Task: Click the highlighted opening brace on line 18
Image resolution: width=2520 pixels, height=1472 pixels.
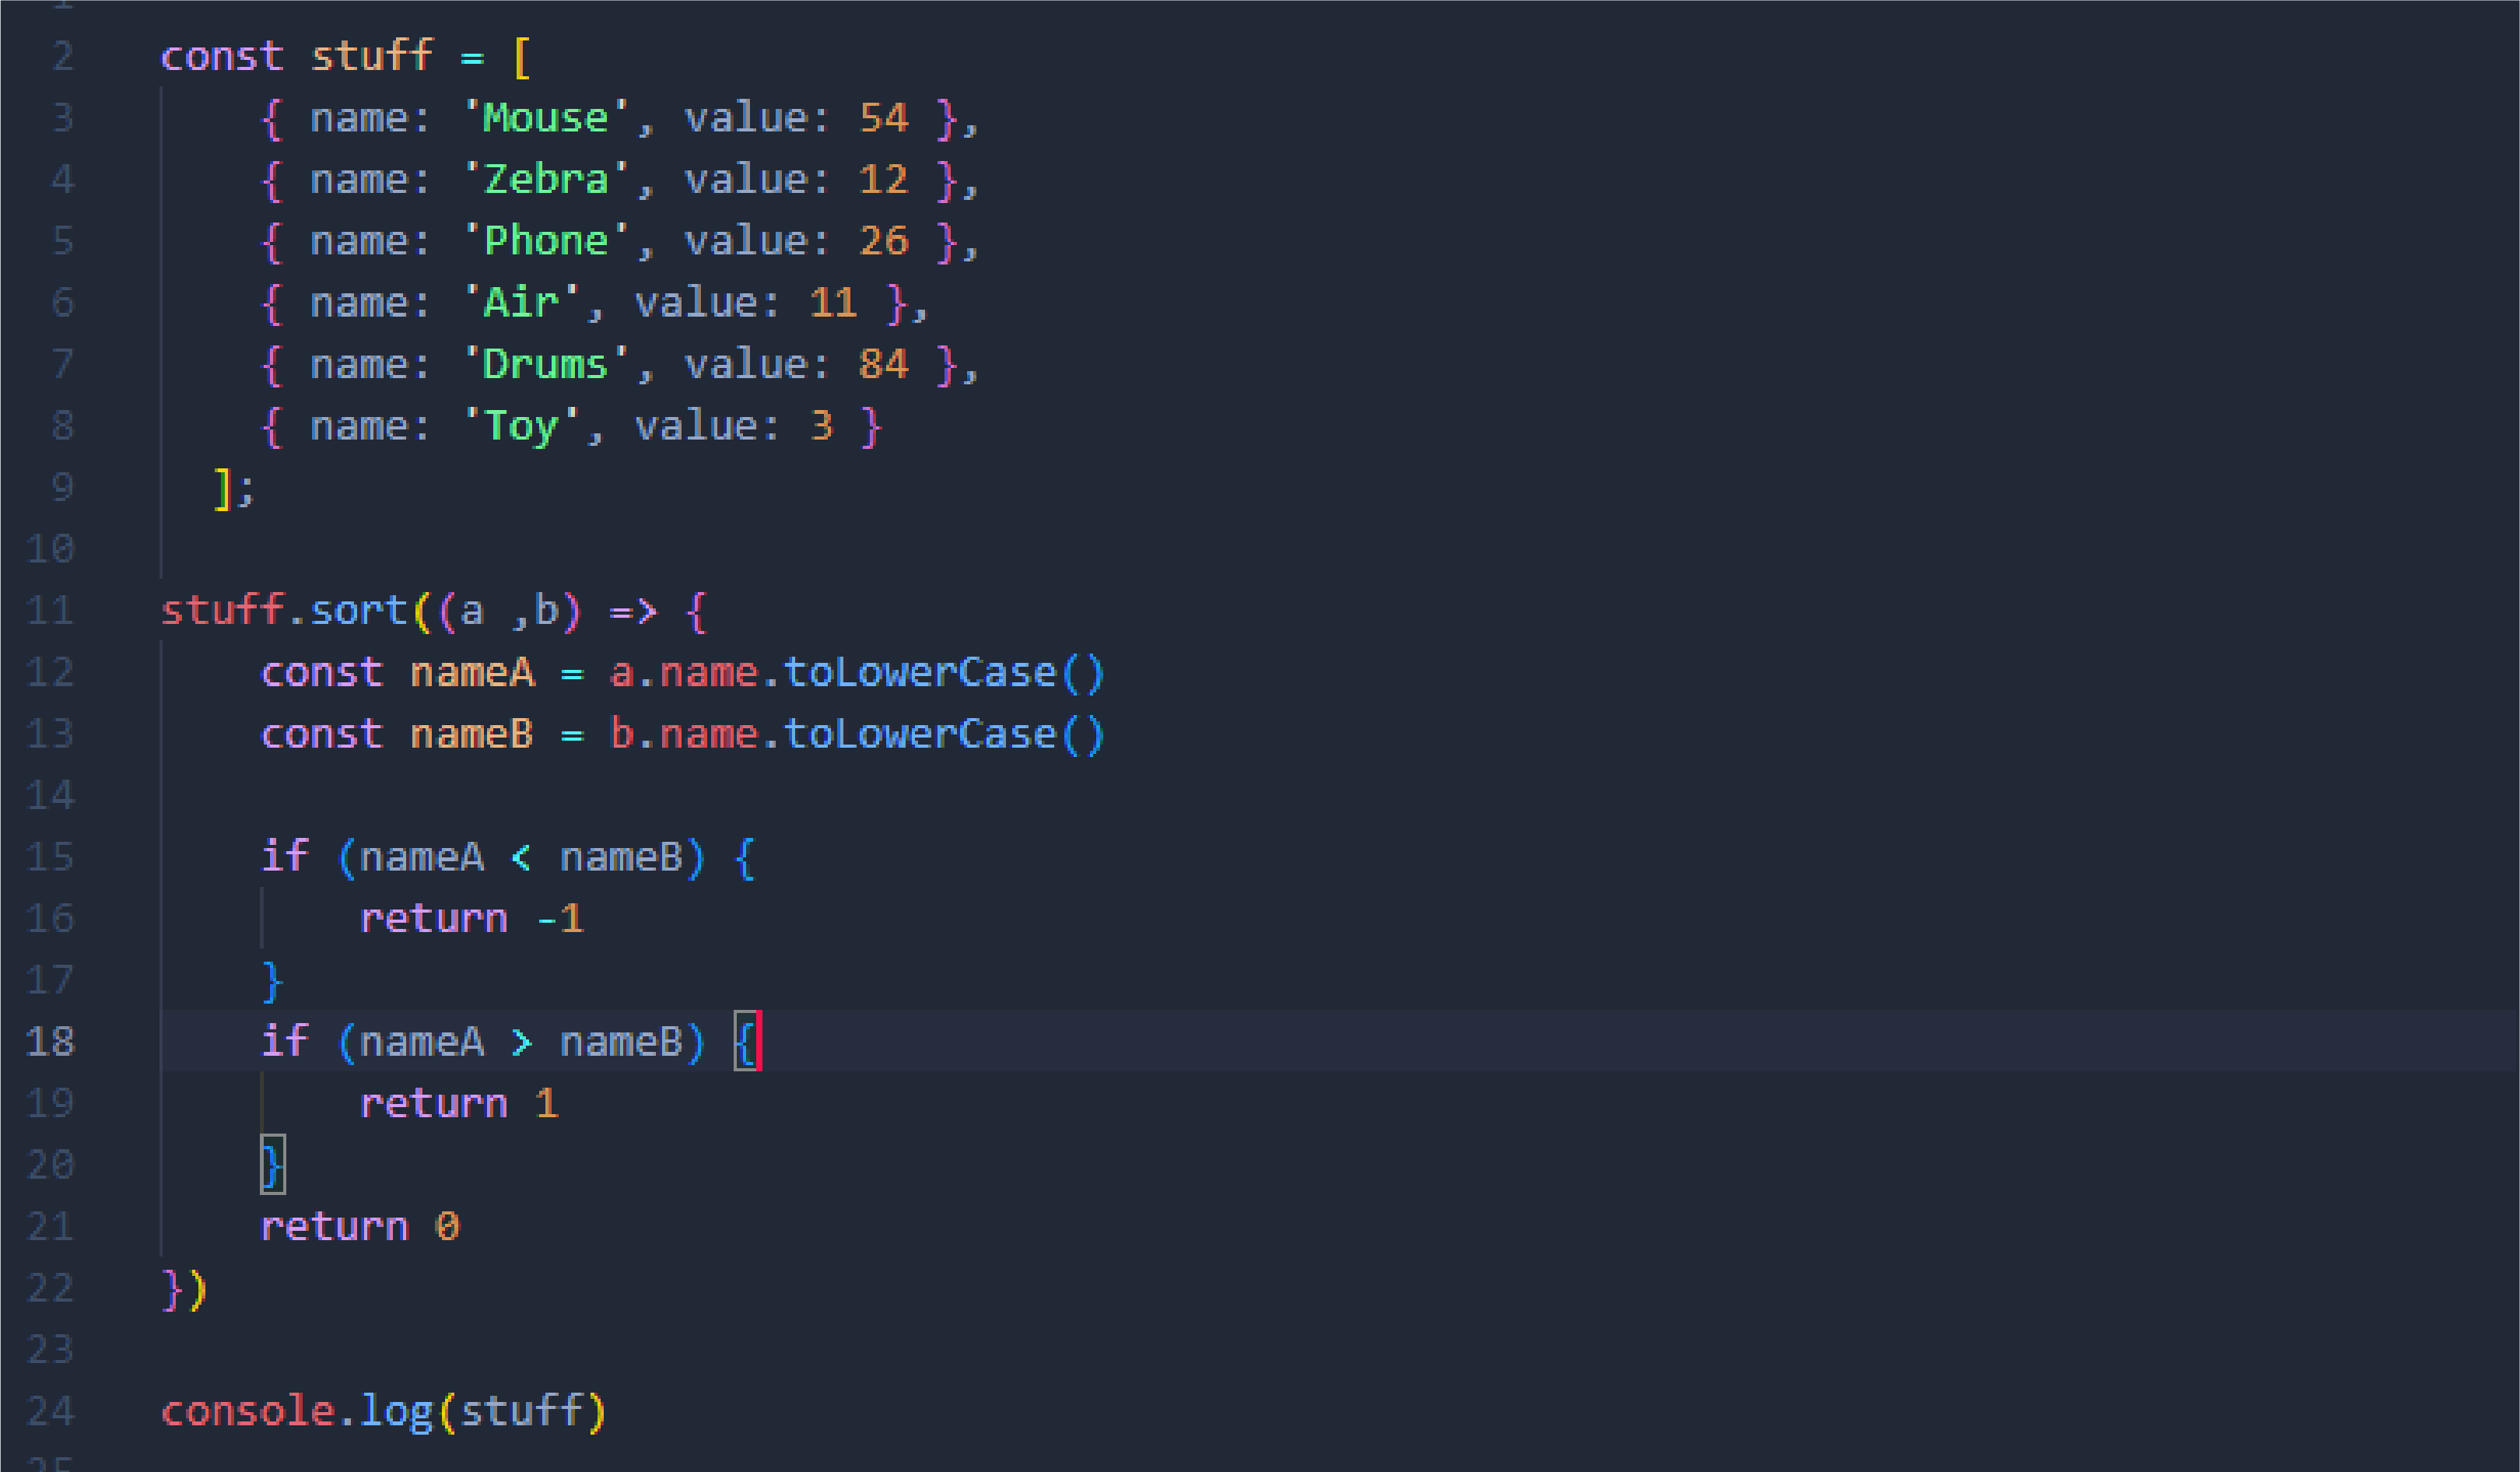Action: pos(746,1041)
